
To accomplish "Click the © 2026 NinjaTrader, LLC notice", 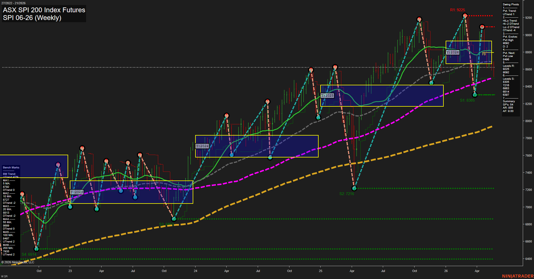I will [18, 262].
